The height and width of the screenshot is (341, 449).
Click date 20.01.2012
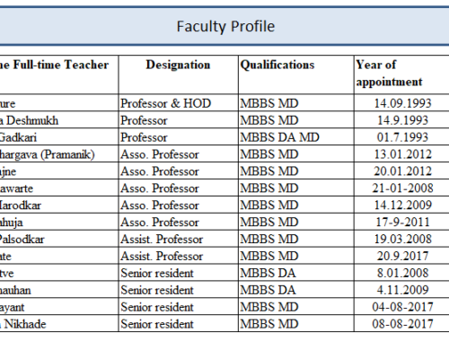click(403, 171)
